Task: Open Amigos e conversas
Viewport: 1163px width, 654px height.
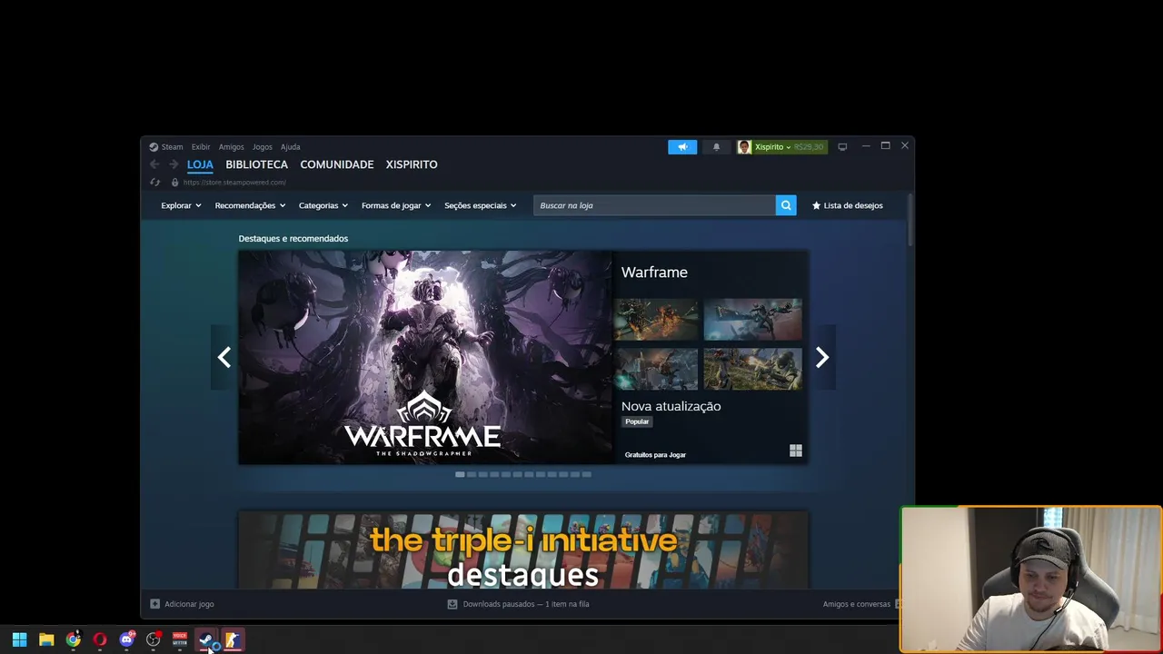Action: tap(857, 604)
